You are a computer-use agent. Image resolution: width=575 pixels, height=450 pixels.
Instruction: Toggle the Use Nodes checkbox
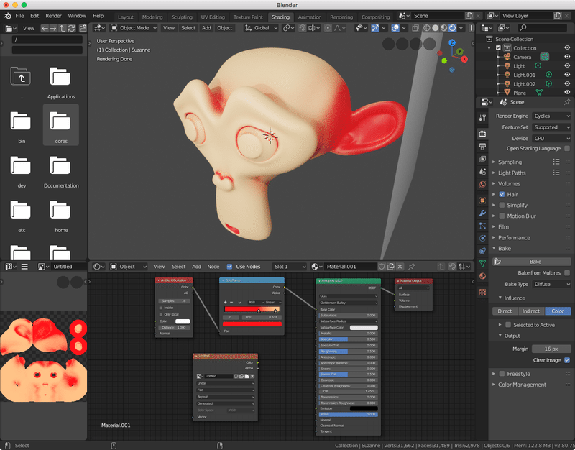coord(229,267)
